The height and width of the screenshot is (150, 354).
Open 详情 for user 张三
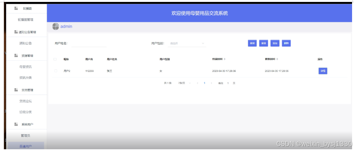(323, 71)
